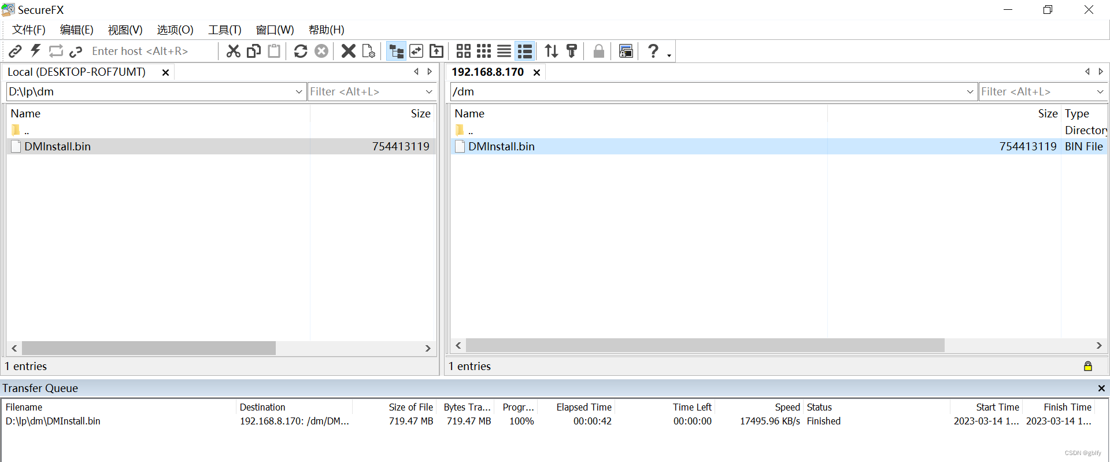Close the Local (DESKTOP-ROF7UMT) tab

165,72
